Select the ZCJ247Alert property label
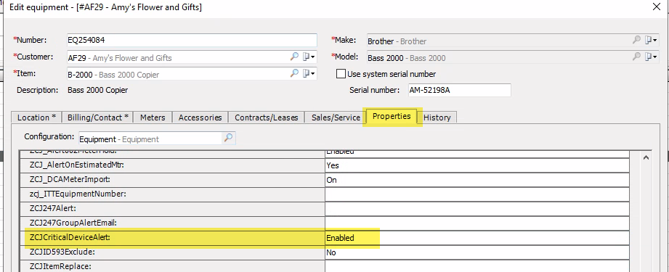This screenshot has width=669, height=272. (x=52, y=208)
